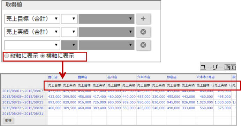The image size is (241, 126).
Task: Open the 品川店 column header link
Action: 112,77
